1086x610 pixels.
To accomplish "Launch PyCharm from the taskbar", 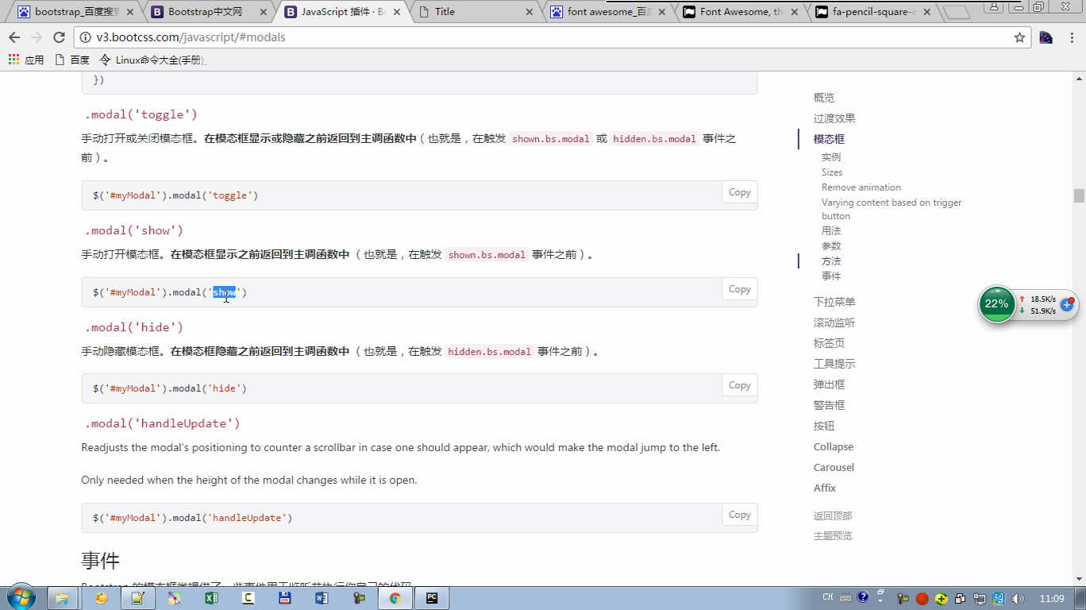I will tap(432, 598).
